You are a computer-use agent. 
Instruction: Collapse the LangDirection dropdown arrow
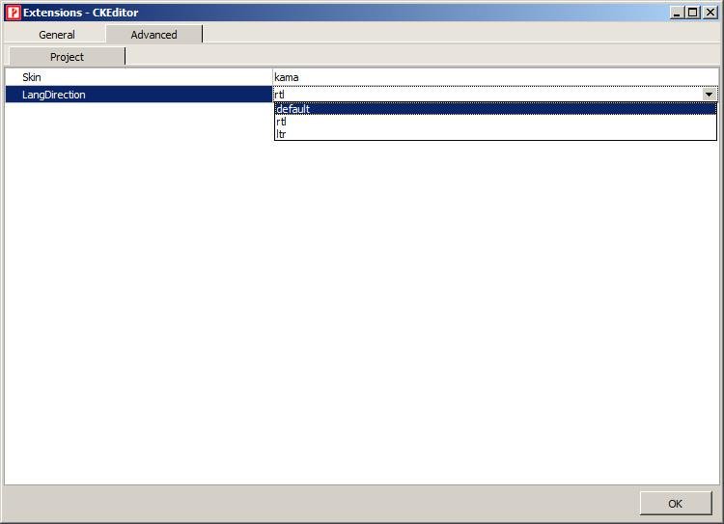[x=709, y=95]
